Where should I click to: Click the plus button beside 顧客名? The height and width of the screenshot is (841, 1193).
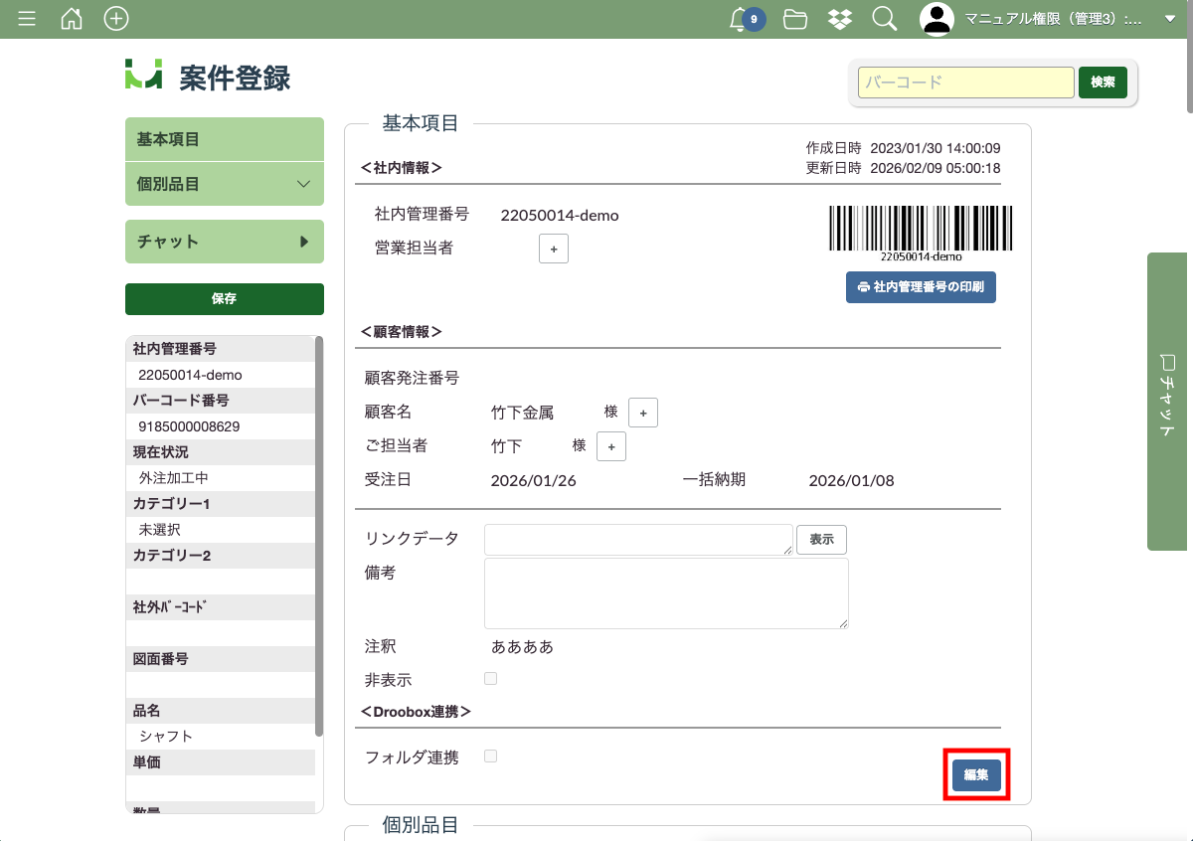[x=643, y=413]
